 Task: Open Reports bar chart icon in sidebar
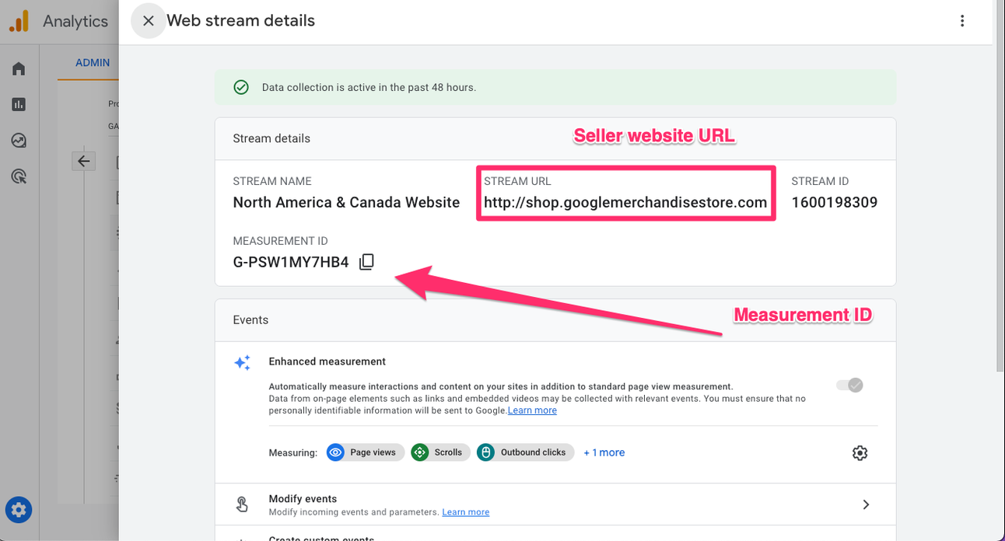coord(19,104)
